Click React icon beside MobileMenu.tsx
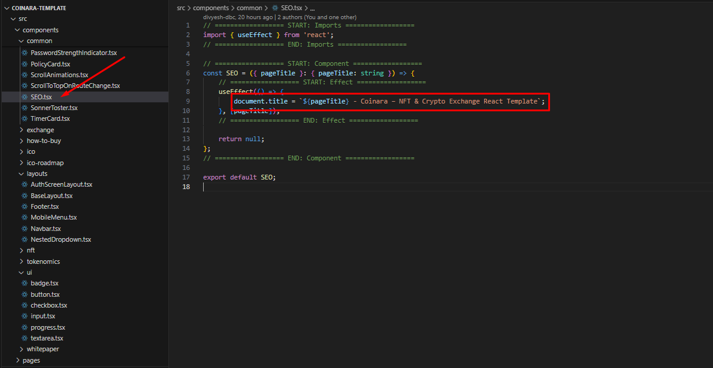 [x=25, y=218]
